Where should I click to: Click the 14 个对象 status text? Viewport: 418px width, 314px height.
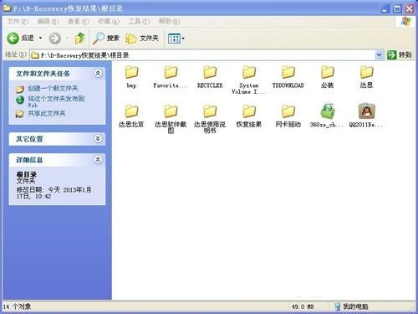(x=18, y=306)
